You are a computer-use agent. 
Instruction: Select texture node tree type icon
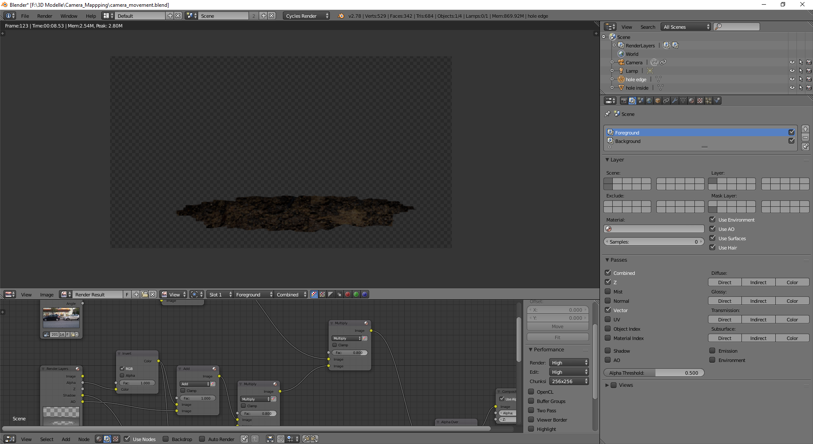pyautogui.click(x=116, y=439)
